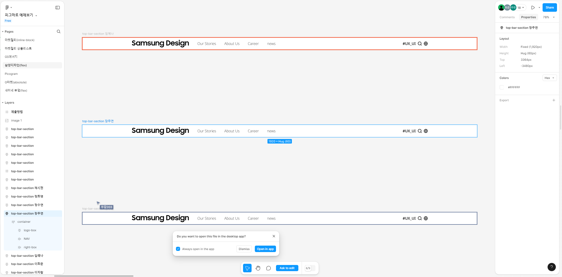
Task: Open the GS에너지 page
Action: click(x=11, y=57)
